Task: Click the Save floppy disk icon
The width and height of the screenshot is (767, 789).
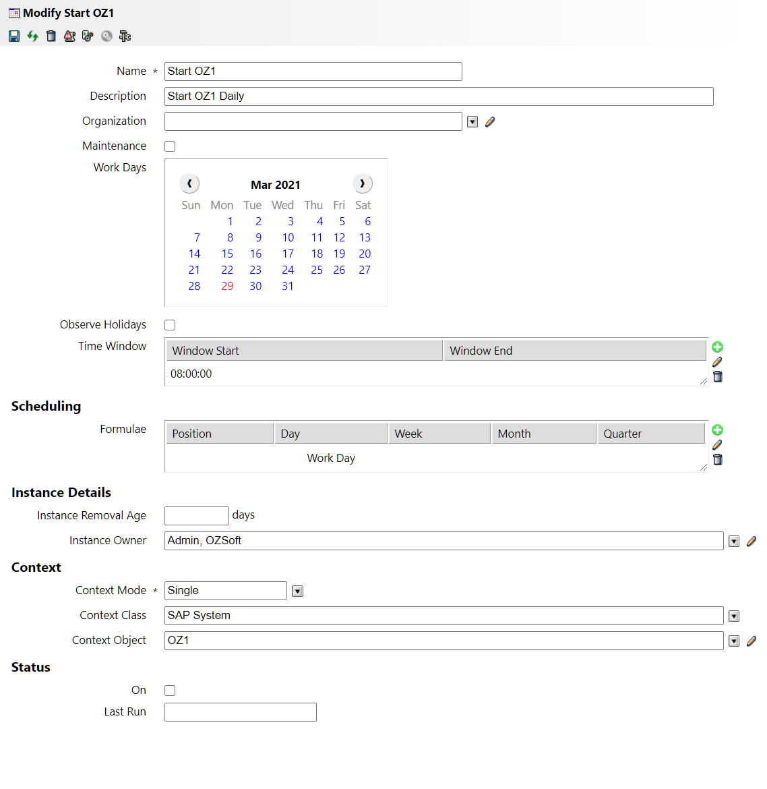Action: (x=14, y=36)
